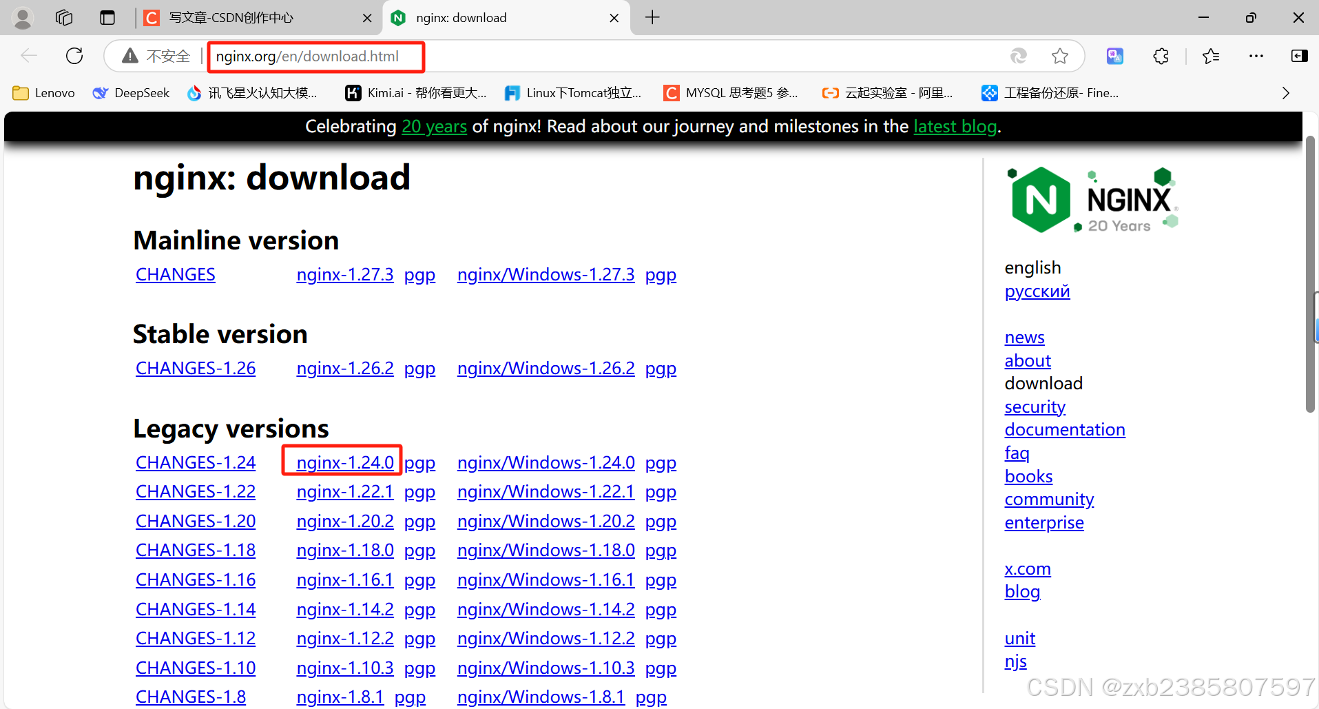Open the Settings and more ellipsis menu
The width and height of the screenshot is (1319, 709).
[1256, 56]
